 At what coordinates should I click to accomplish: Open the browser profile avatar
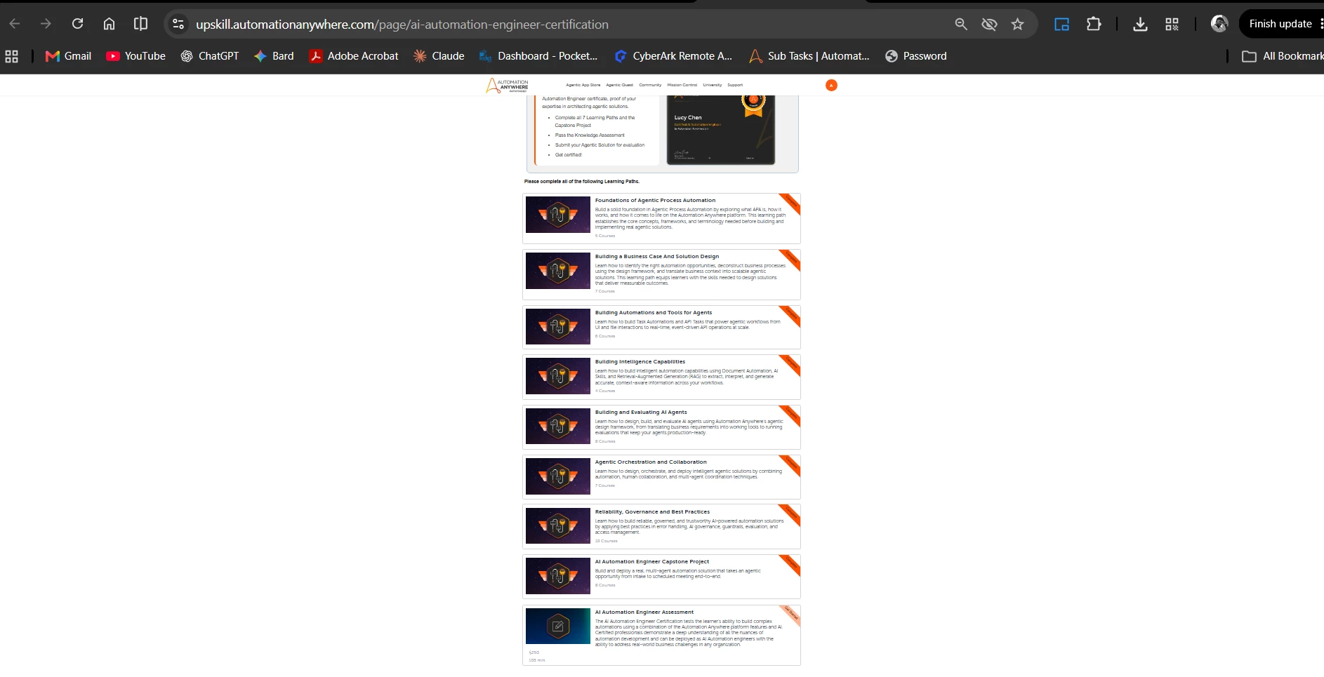1219,24
